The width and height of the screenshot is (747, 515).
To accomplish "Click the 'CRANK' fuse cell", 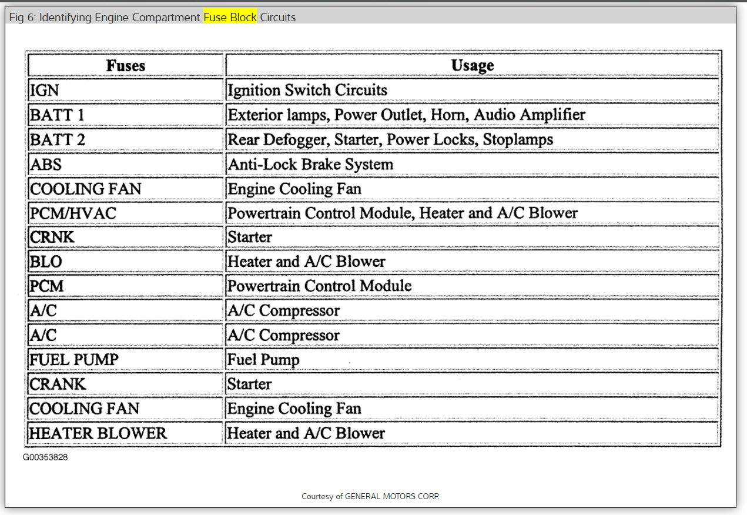I will tap(125, 384).
